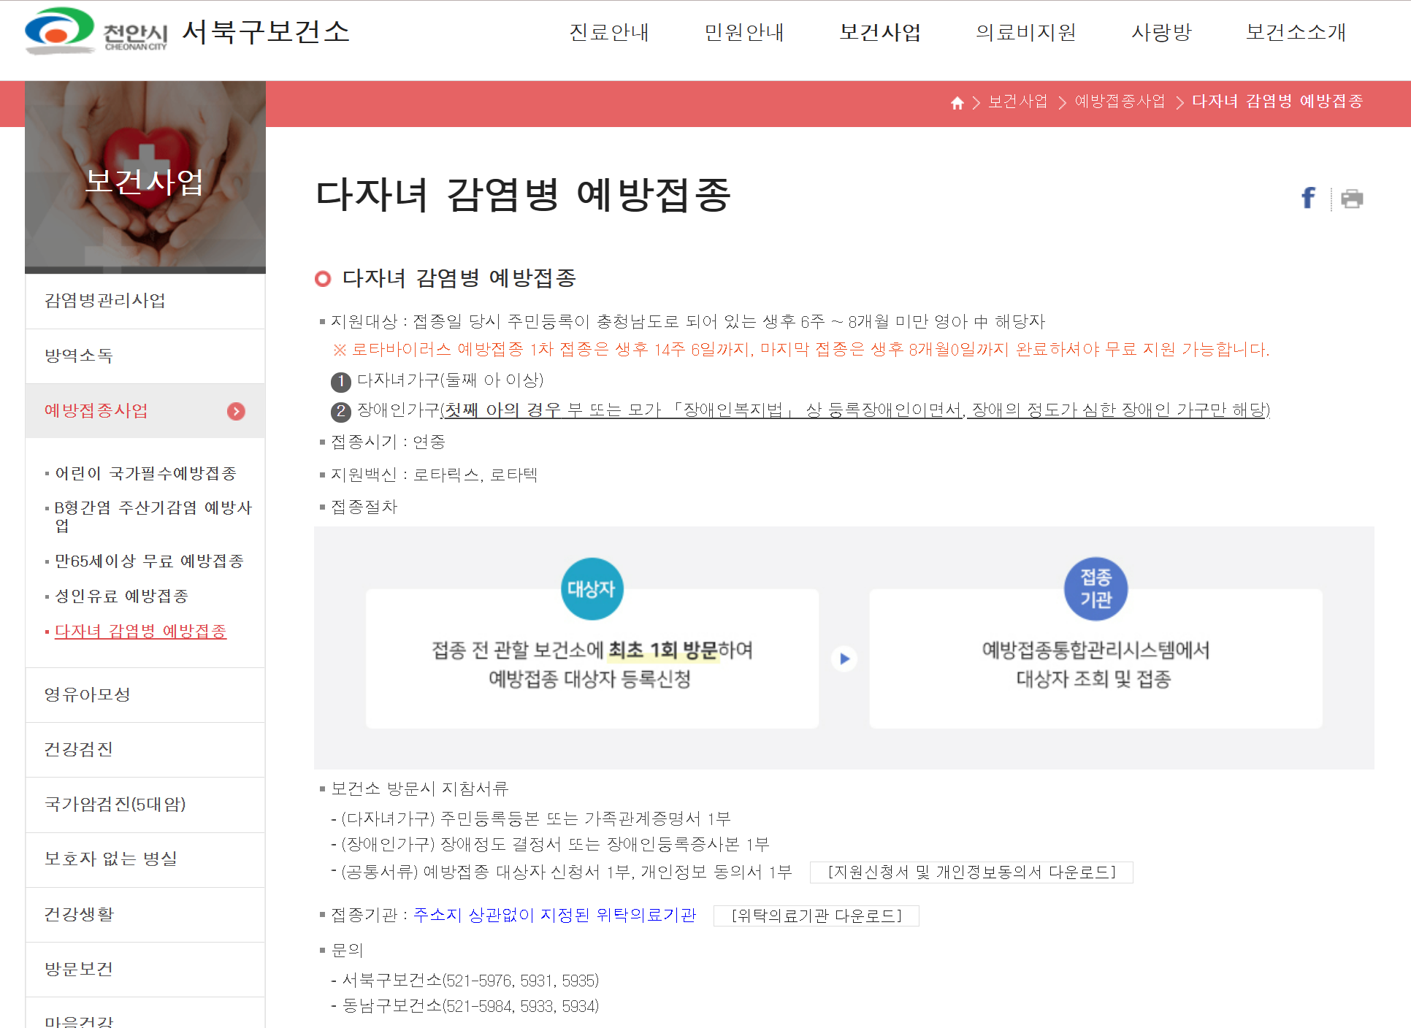Screen dimensions: 1411x1028
Task: Share page on Facebook icon
Action: pos(1309,198)
